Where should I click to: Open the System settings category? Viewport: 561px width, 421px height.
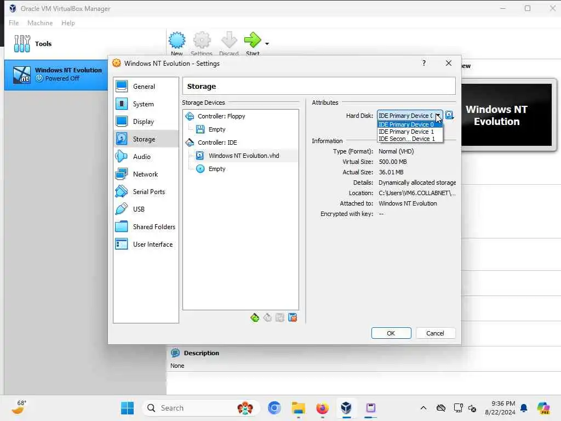point(146,104)
